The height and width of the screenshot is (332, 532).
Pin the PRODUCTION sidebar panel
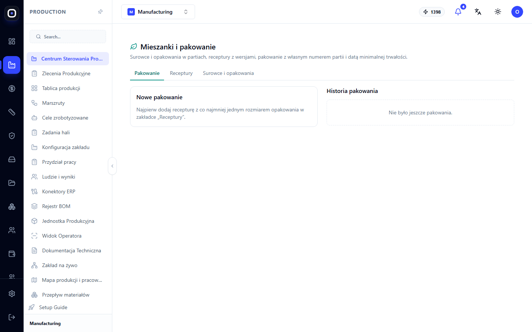pos(100,12)
